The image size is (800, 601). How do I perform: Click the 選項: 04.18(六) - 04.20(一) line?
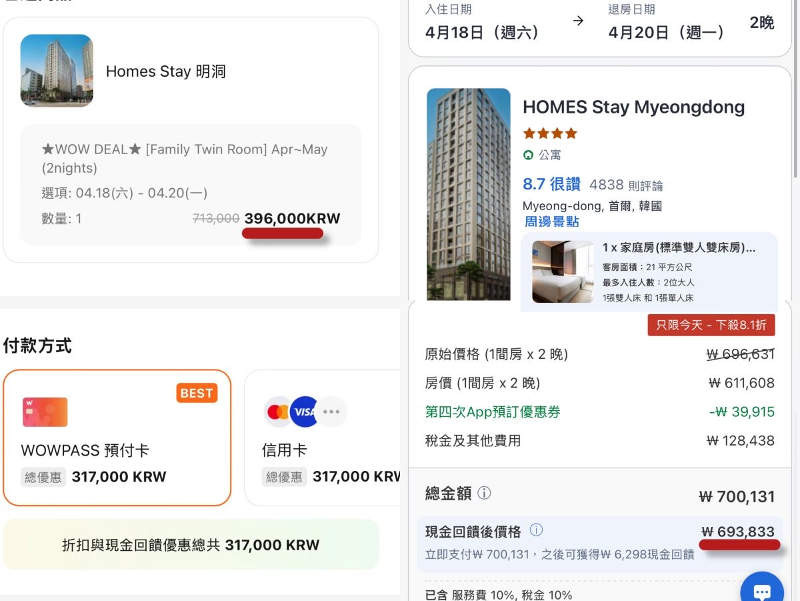point(125,193)
